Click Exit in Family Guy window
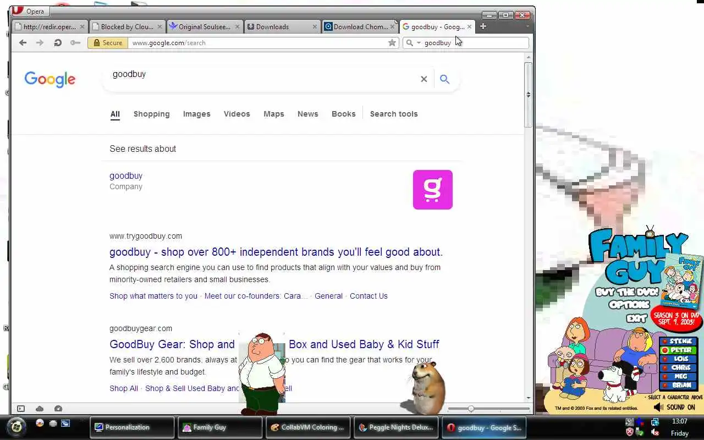This screenshot has width=704, height=440. tap(636, 318)
